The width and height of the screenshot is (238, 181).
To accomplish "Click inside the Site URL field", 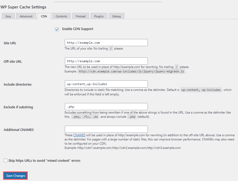I will coord(106,42).
